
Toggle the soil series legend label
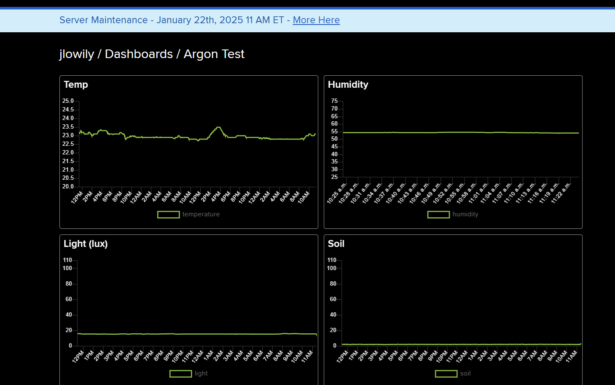point(466,373)
